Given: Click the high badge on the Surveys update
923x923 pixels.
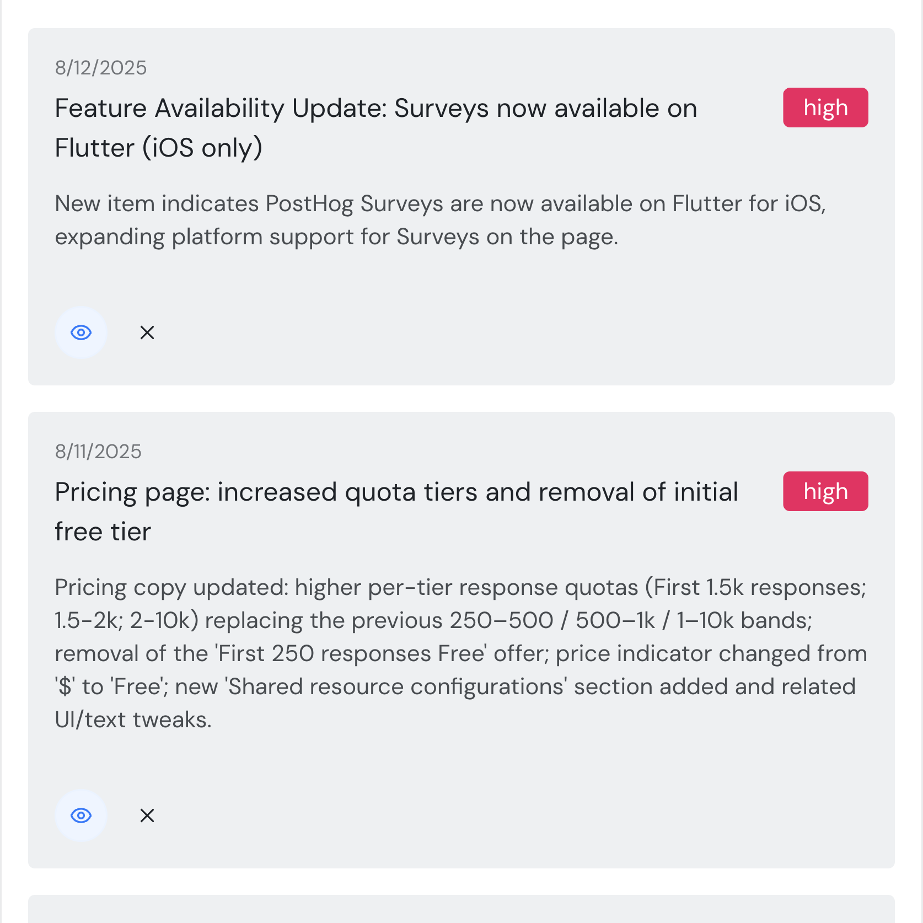Looking at the screenshot, I should click(825, 107).
